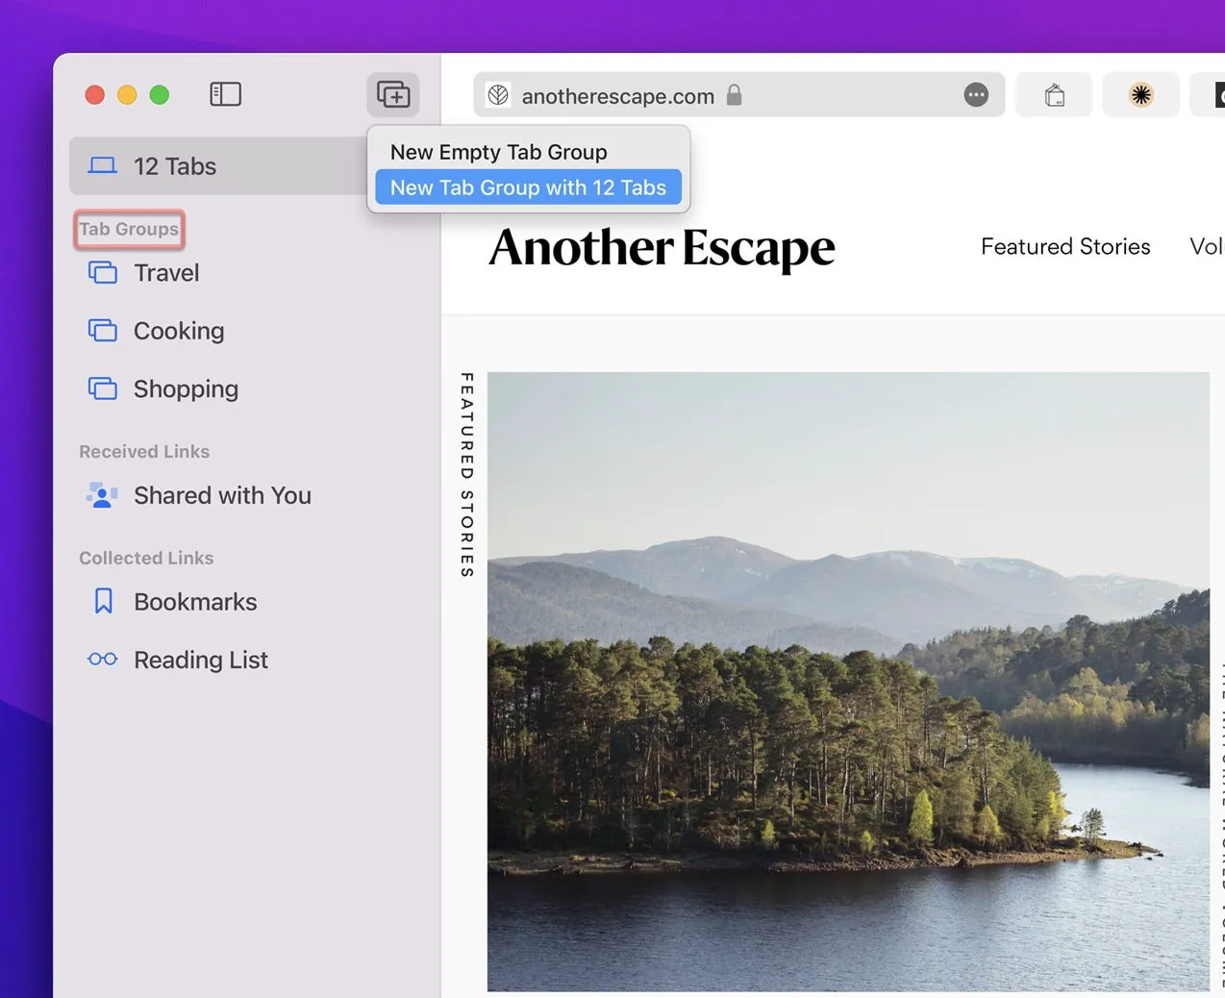
Task: Open the Travel tab group
Action: [x=165, y=273]
